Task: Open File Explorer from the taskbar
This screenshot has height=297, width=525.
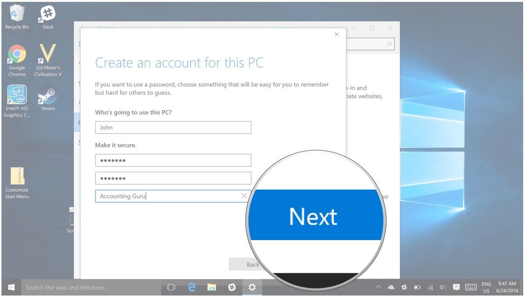Action: tap(212, 287)
